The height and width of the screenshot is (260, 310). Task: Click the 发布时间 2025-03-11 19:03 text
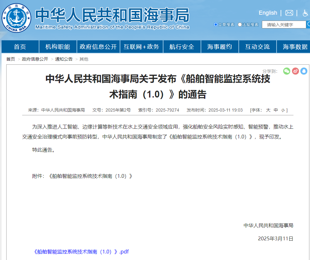(214, 110)
